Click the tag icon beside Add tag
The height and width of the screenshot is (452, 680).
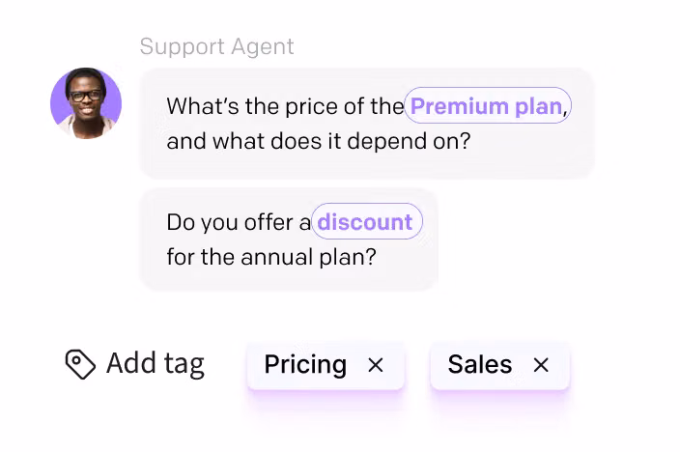(x=80, y=364)
